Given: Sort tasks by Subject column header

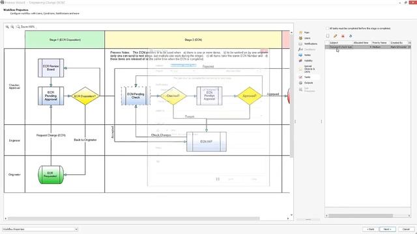Looking at the screenshot, I should [x=341, y=43].
